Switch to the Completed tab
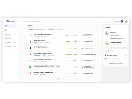 pos(51,29)
